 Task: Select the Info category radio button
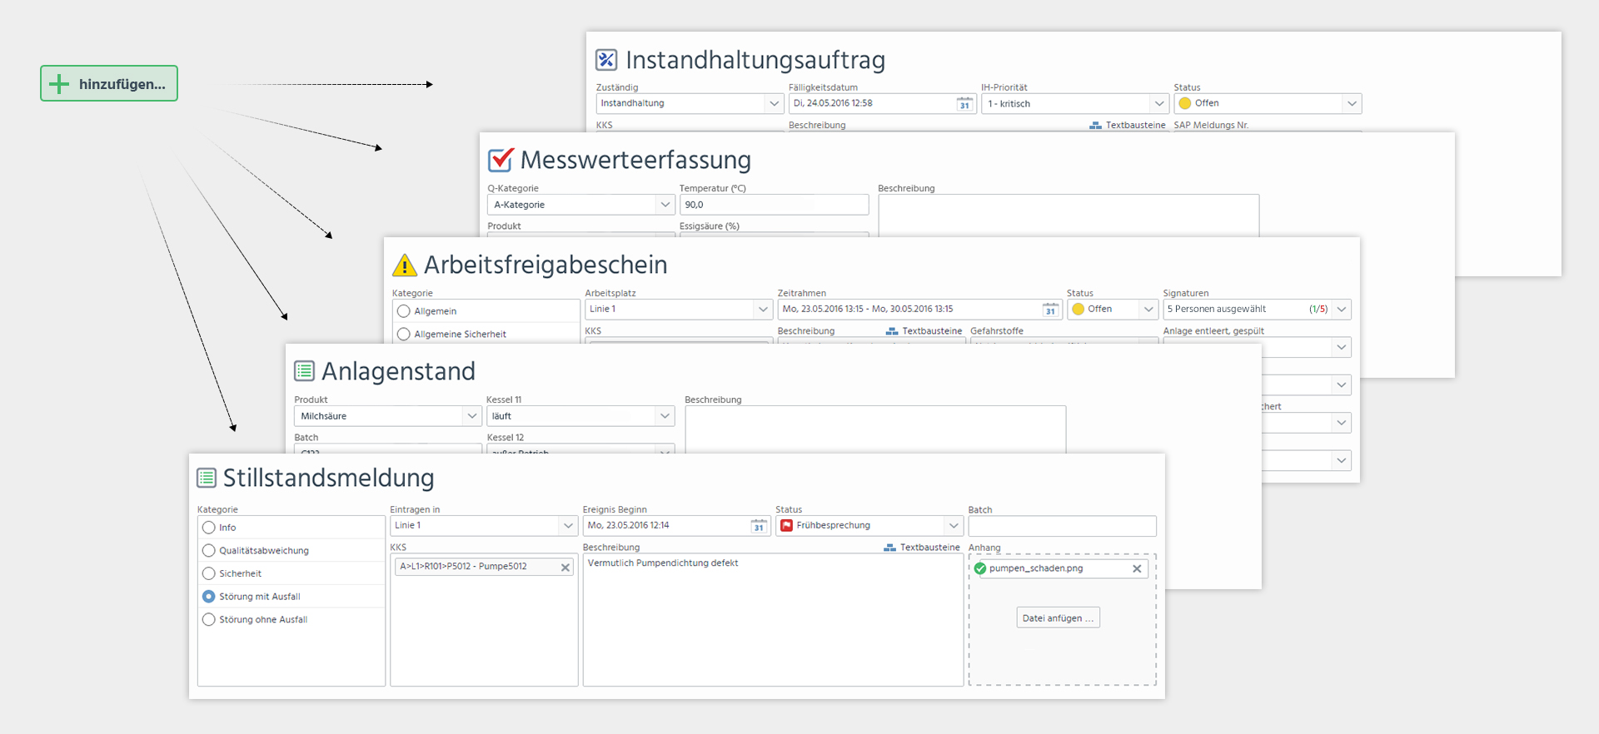pos(209,528)
